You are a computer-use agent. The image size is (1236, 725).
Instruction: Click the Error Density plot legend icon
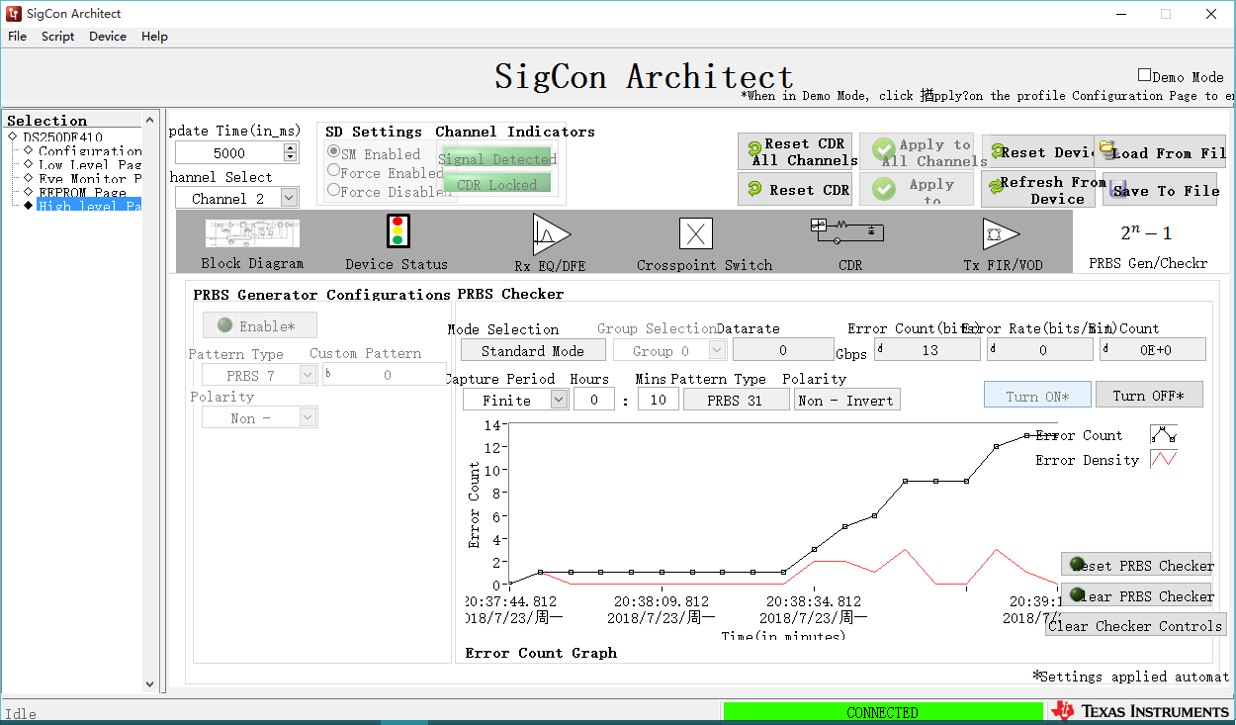click(1163, 459)
